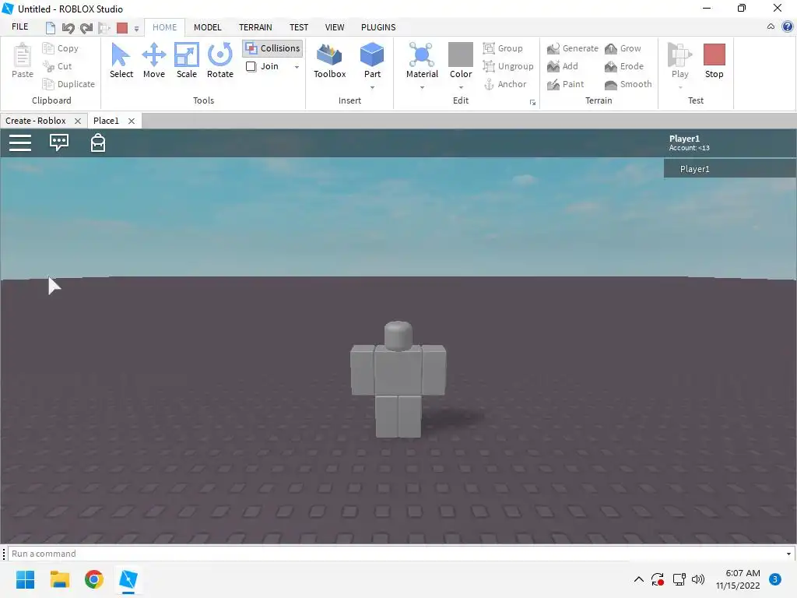The width and height of the screenshot is (797, 598).
Task: Open Windows Start menu
Action: (25, 579)
